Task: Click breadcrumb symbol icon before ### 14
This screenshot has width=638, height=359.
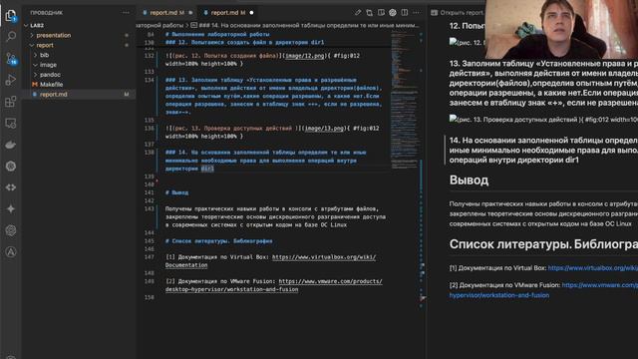Action: coord(194,25)
